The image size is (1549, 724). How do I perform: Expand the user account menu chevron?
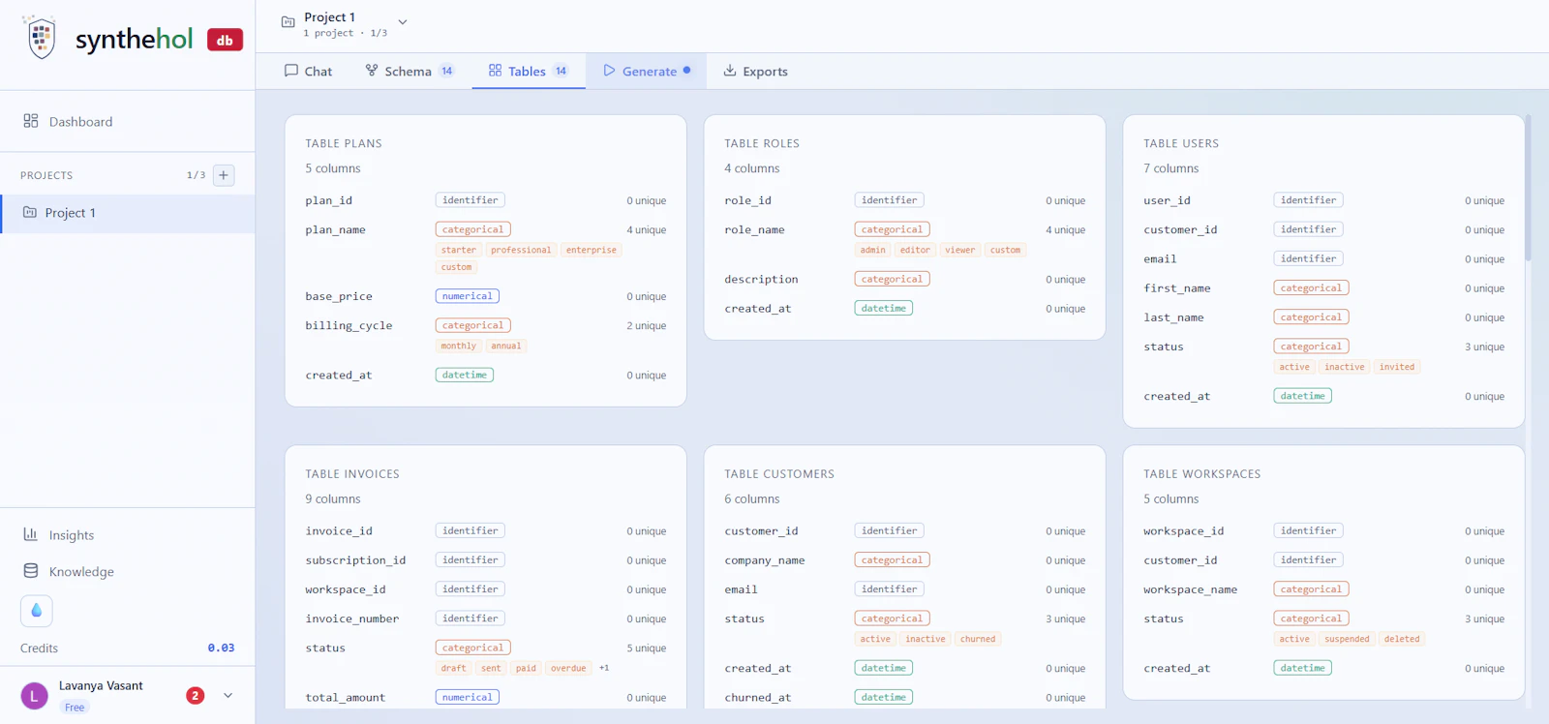[x=228, y=695]
